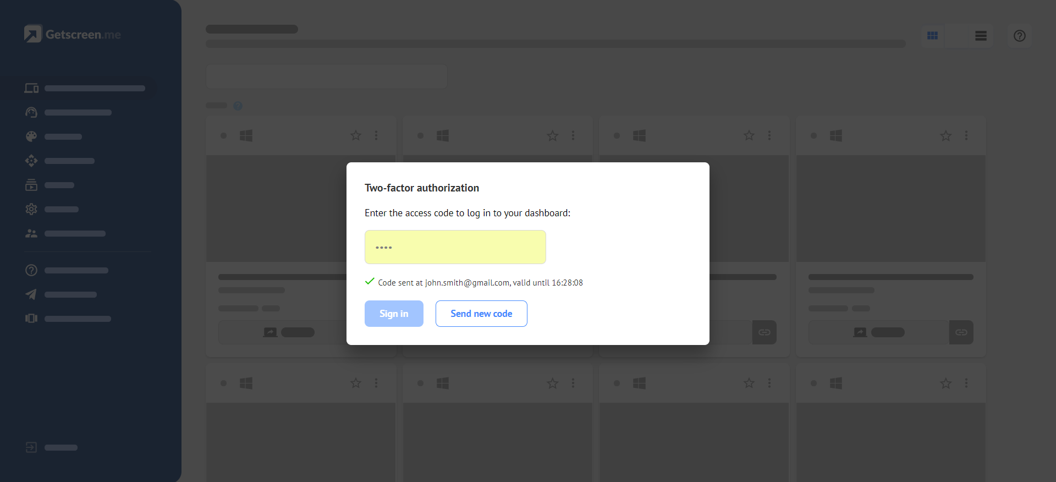Image resolution: width=1056 pixels, height=482 pixels.
Task: Open the devices icon in sidebar
Action: 31,88
